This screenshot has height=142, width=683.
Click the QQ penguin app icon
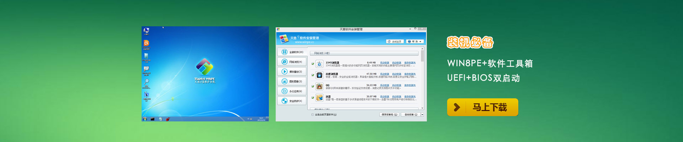pos(319,86)
